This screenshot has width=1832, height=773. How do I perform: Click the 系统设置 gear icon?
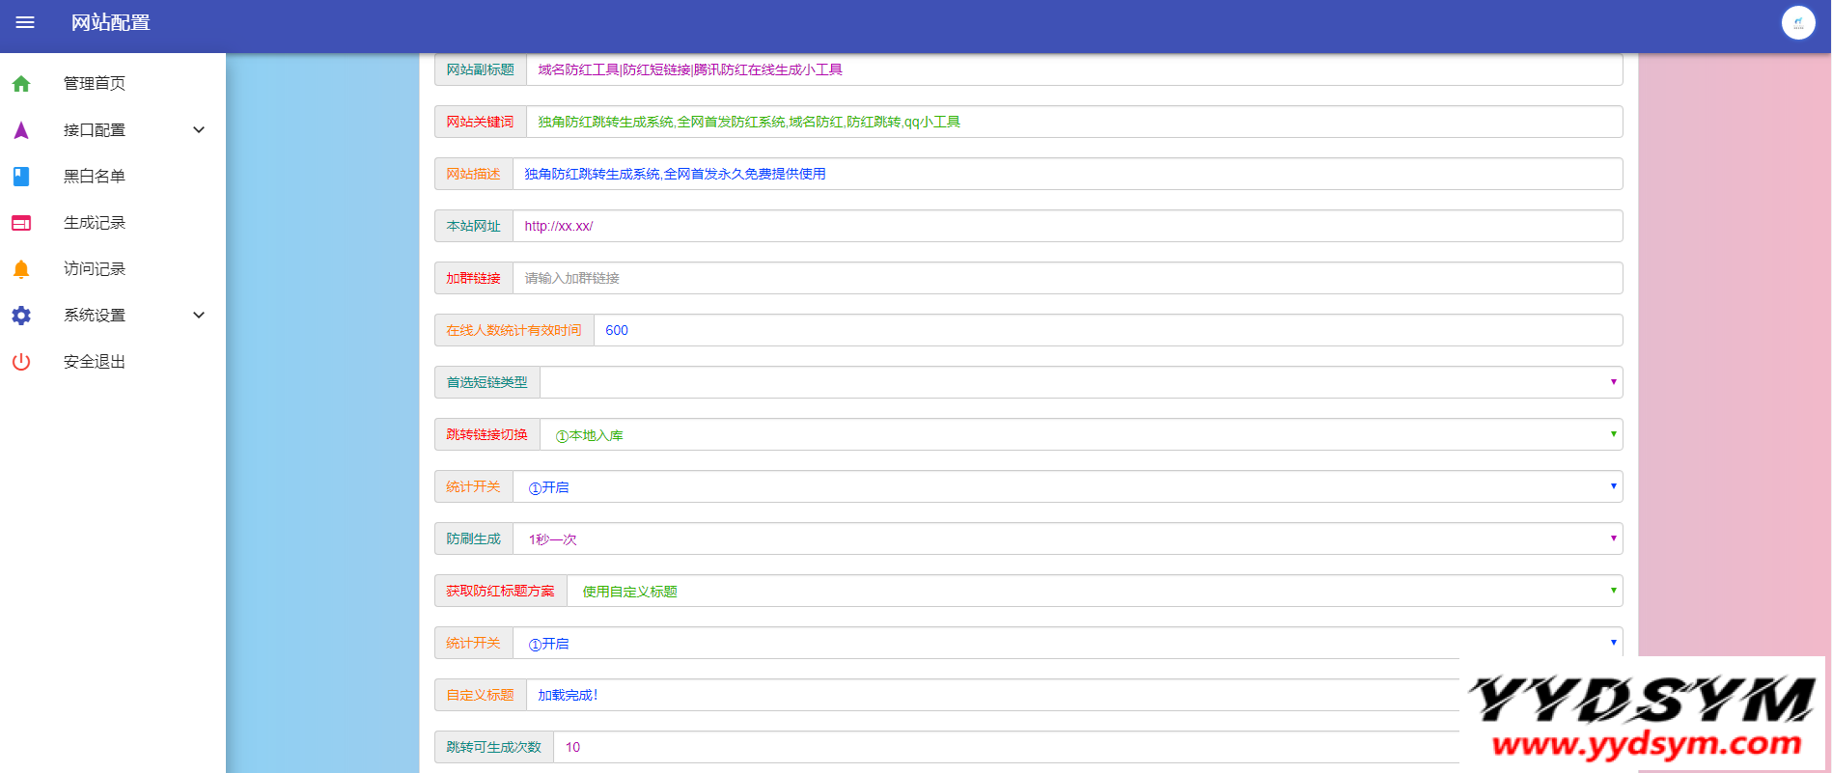point(21,316)
